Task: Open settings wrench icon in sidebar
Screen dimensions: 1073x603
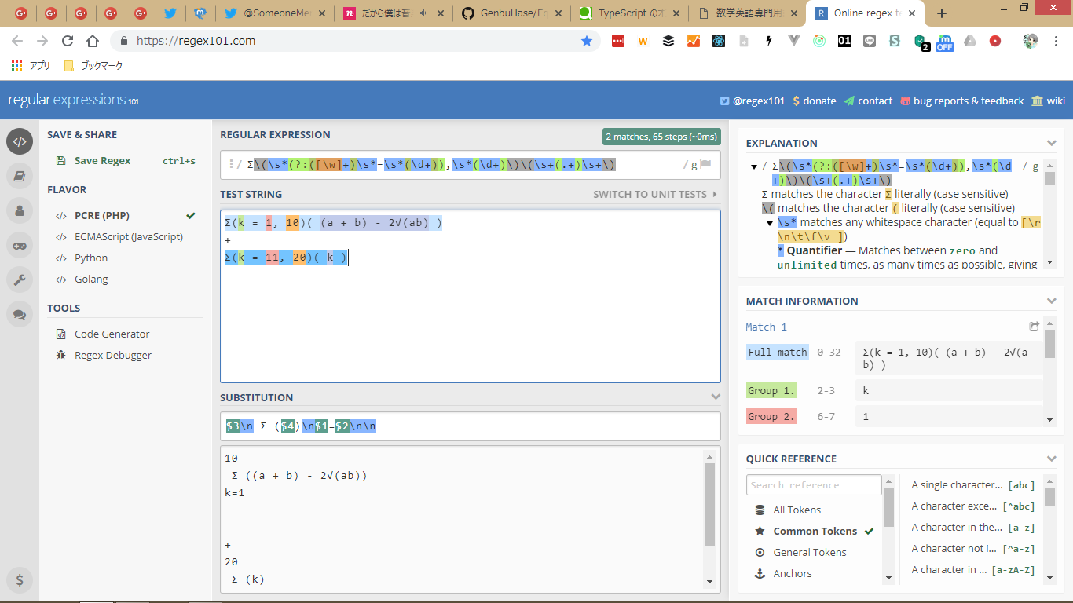Action: pyautogui.click(x=20, y=280)
